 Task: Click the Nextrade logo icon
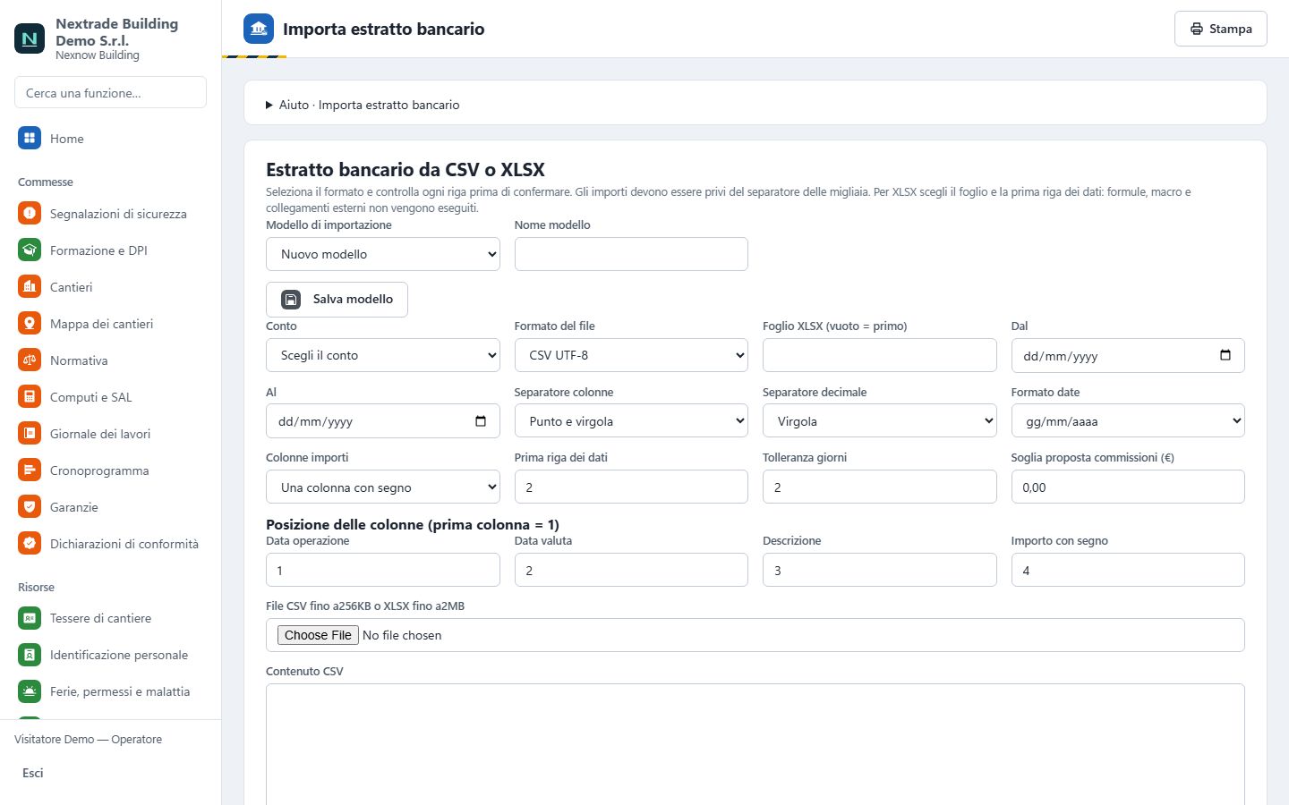pos(30,38)
